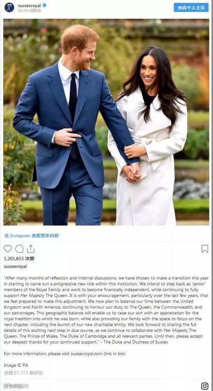Click sussexroyal username in header
This screenshot has height=391, width=213.
pyautogui.click(x=29, y=5)
